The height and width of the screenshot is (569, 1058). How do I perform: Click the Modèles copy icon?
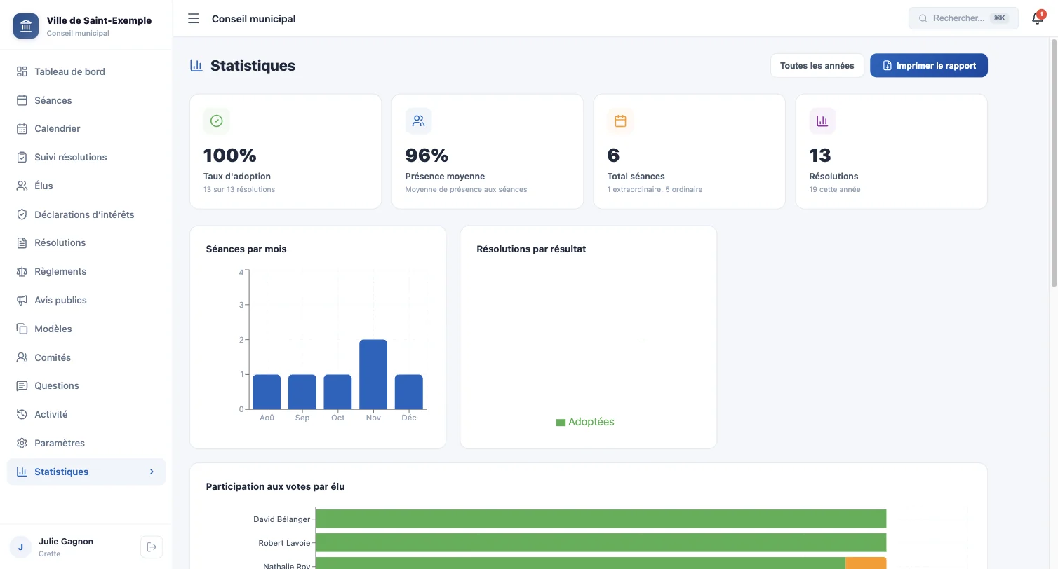tap(22, 329)
